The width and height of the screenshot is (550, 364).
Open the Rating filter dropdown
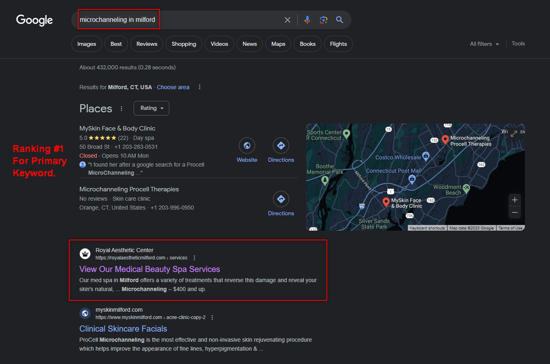[x=151, y=108]
